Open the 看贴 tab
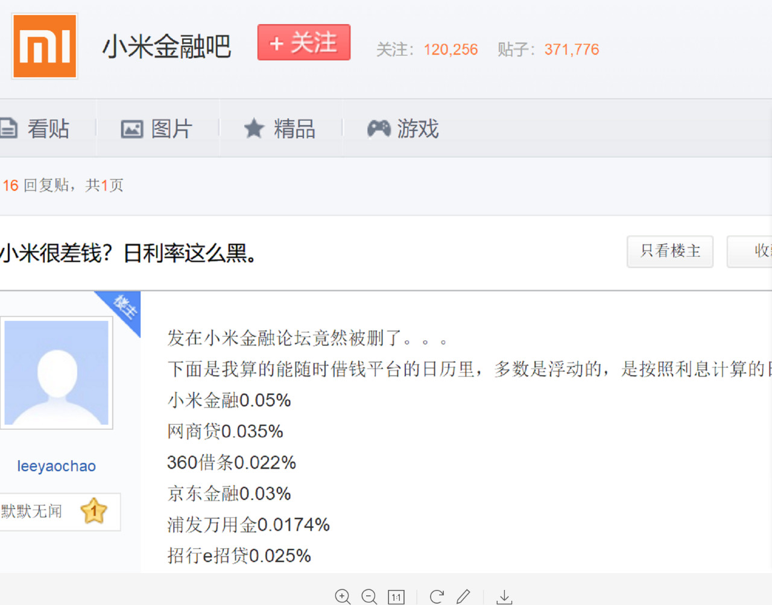This screenshot has width=772, height=605. 35,128
